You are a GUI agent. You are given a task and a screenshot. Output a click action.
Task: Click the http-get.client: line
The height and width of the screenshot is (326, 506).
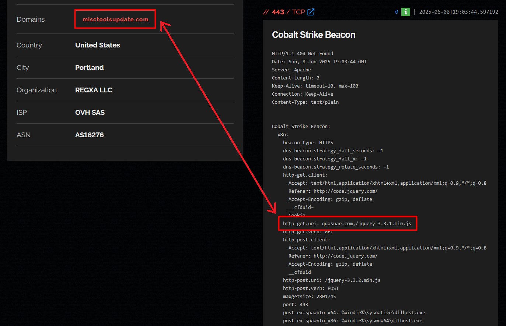(x=305, y=175)
